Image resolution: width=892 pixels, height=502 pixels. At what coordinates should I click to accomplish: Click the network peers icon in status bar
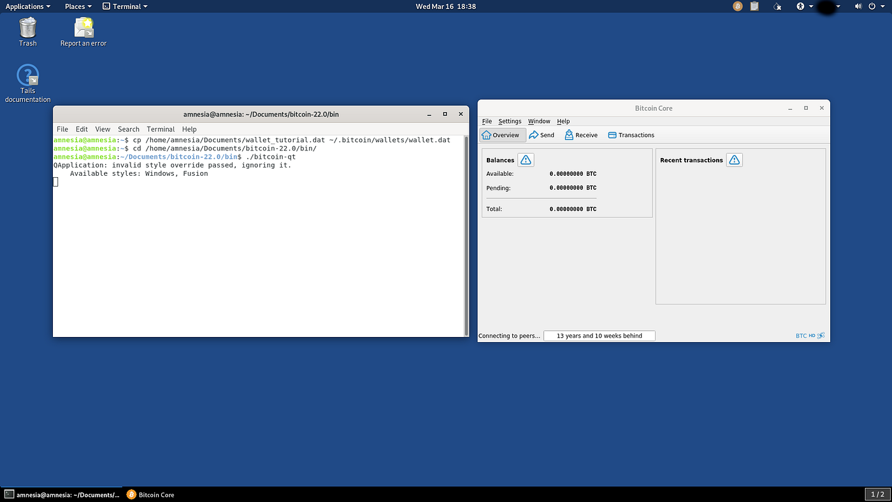tap(821, 336)
